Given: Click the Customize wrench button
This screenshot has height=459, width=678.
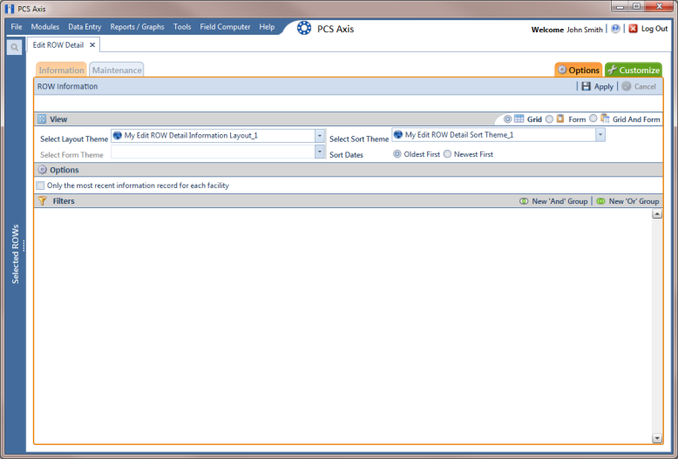Looking at the screenshot, I should (x=634, y=70).
